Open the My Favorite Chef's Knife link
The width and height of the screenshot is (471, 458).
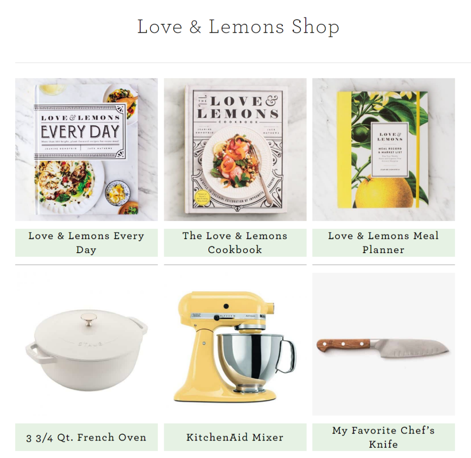point(384,437)
